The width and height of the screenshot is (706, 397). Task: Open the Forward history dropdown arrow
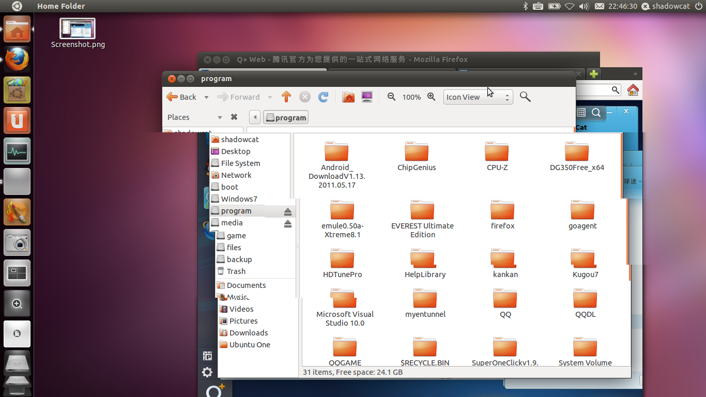[270, 97]
